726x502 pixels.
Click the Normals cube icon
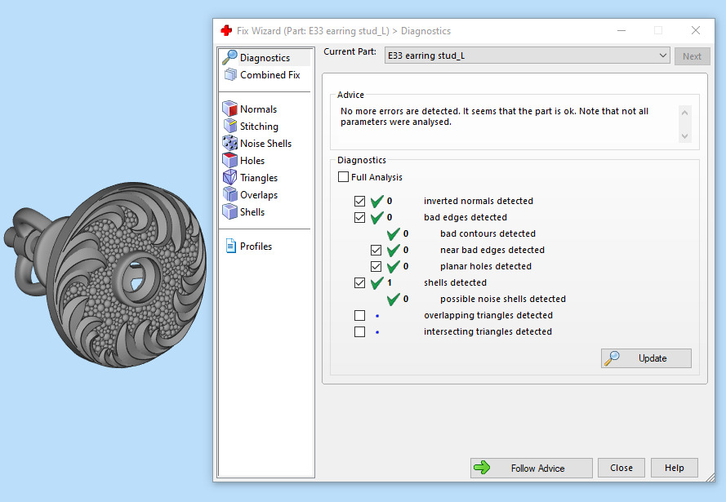(x=229, y=109)
